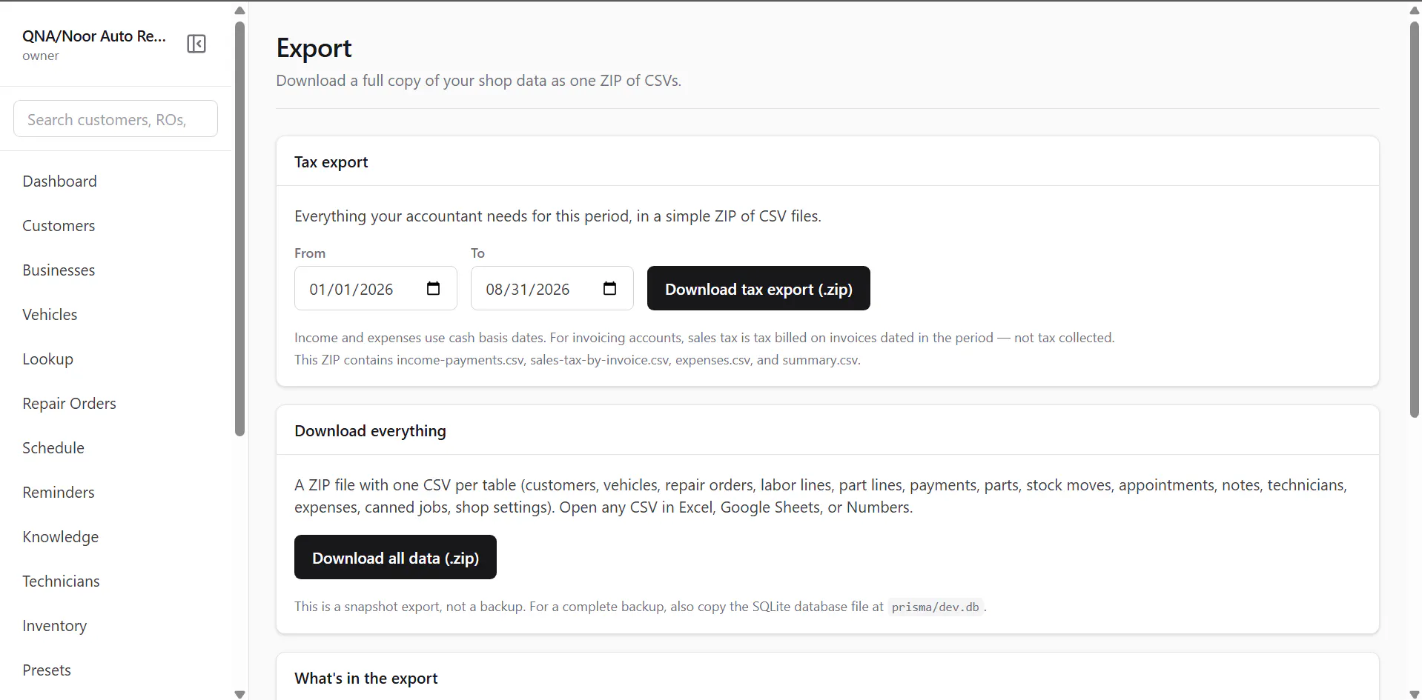This screenshot has height=700, width=1422.
Task: Open the Knowledge section
Action: [60, 537]
